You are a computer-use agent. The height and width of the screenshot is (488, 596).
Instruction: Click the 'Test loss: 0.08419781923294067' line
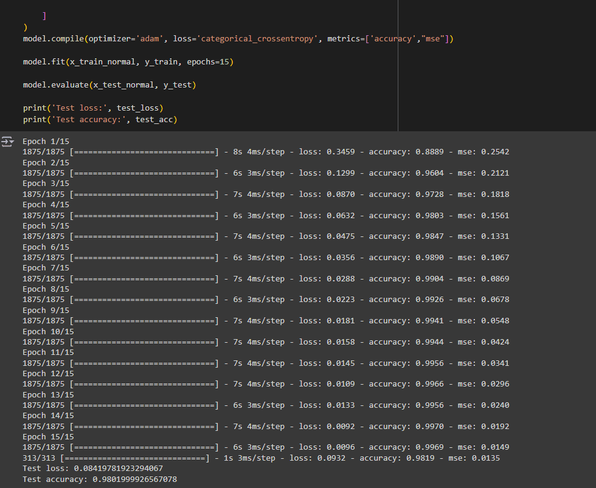92,469
